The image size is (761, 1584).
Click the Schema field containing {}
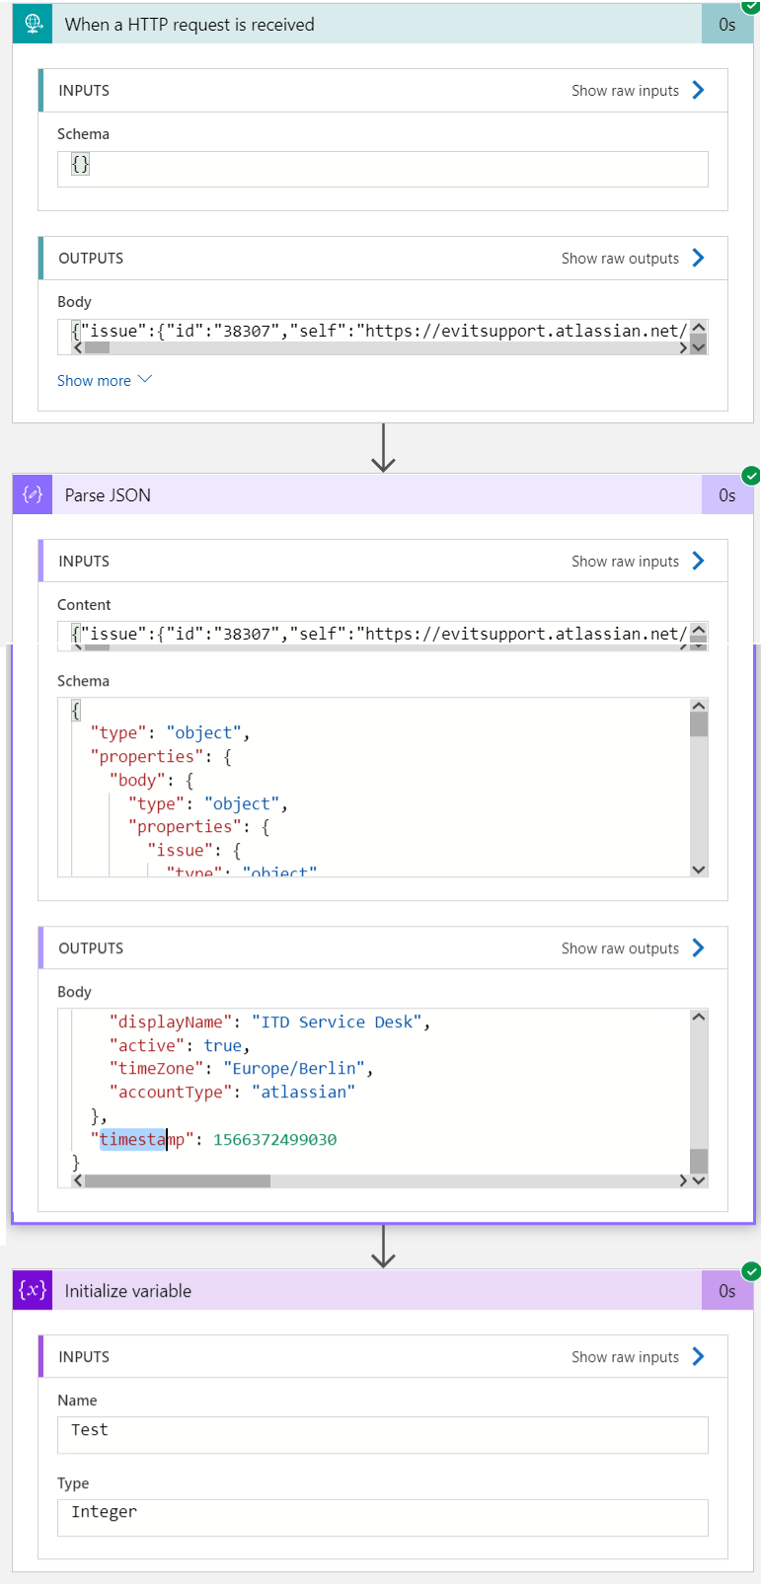[382, 168]
